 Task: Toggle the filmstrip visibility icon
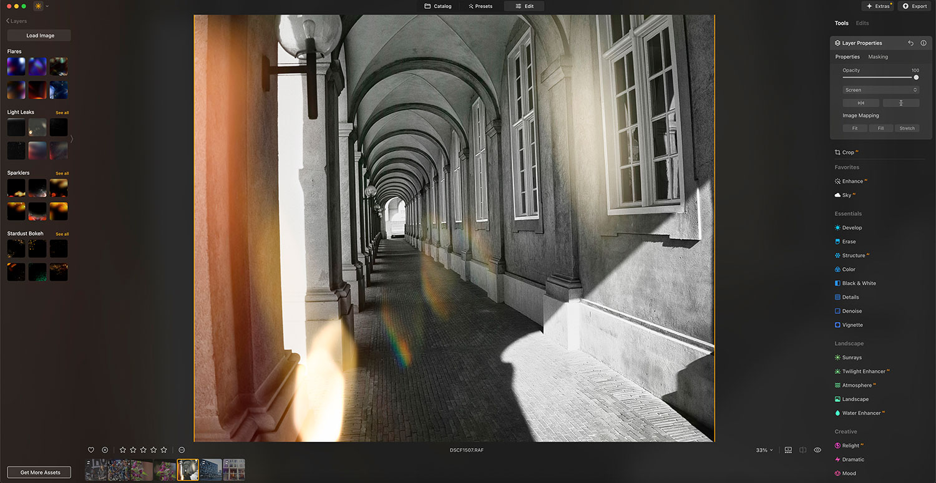[x=788, y=450]
